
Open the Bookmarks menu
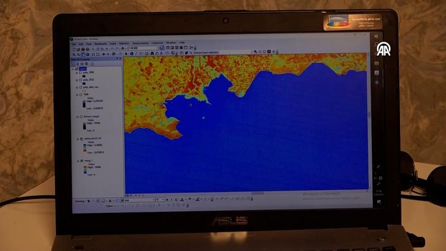click(x=100, y=43)
